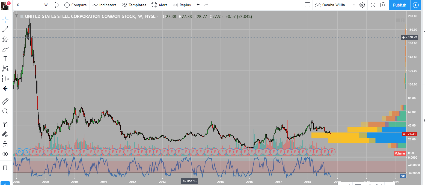
Task: Click the play icon next to Publish
Action: [416, 5]
